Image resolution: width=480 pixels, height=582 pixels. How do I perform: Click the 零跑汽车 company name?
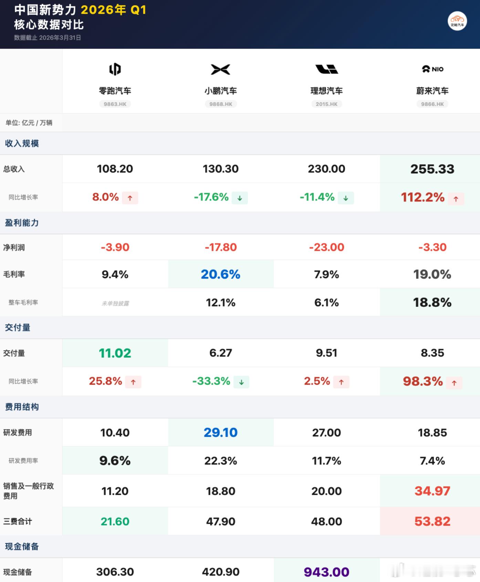115,91
